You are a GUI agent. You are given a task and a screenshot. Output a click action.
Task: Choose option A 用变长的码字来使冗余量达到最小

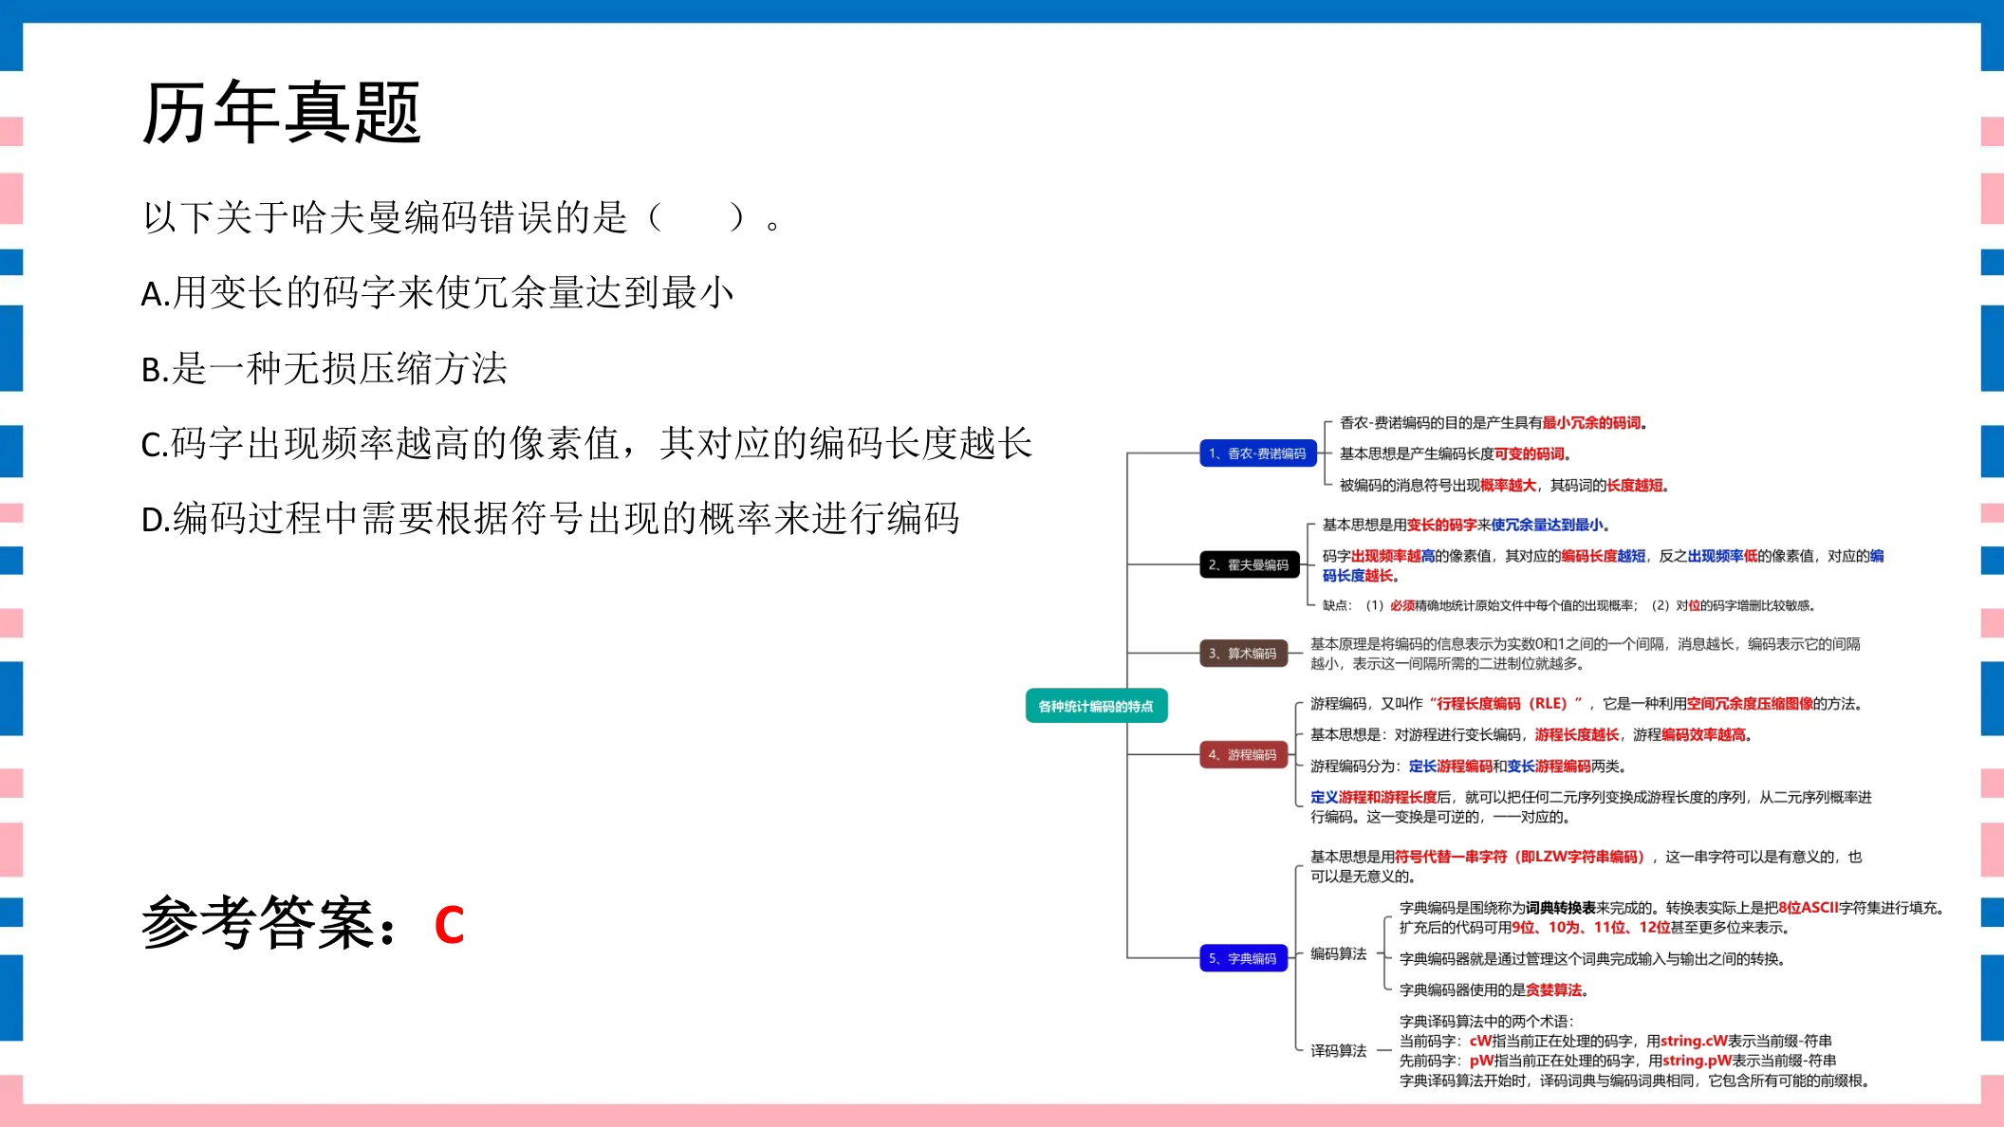click(x=437, y=293)
